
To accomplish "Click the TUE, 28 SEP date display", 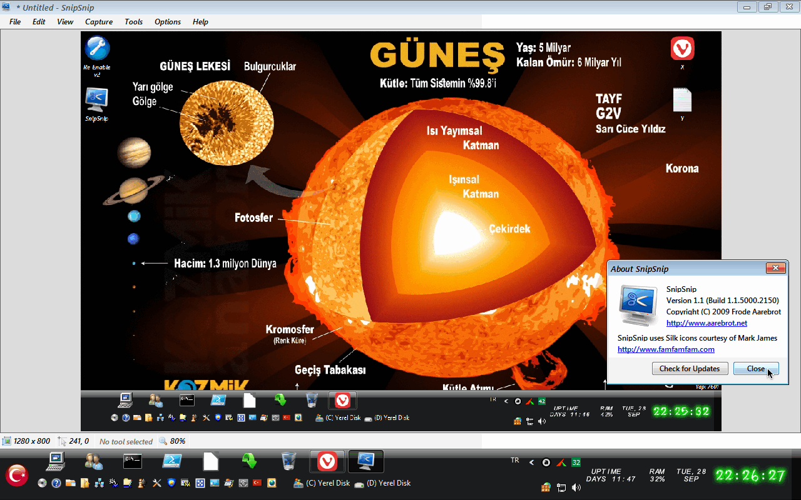I will coord(691,475).
